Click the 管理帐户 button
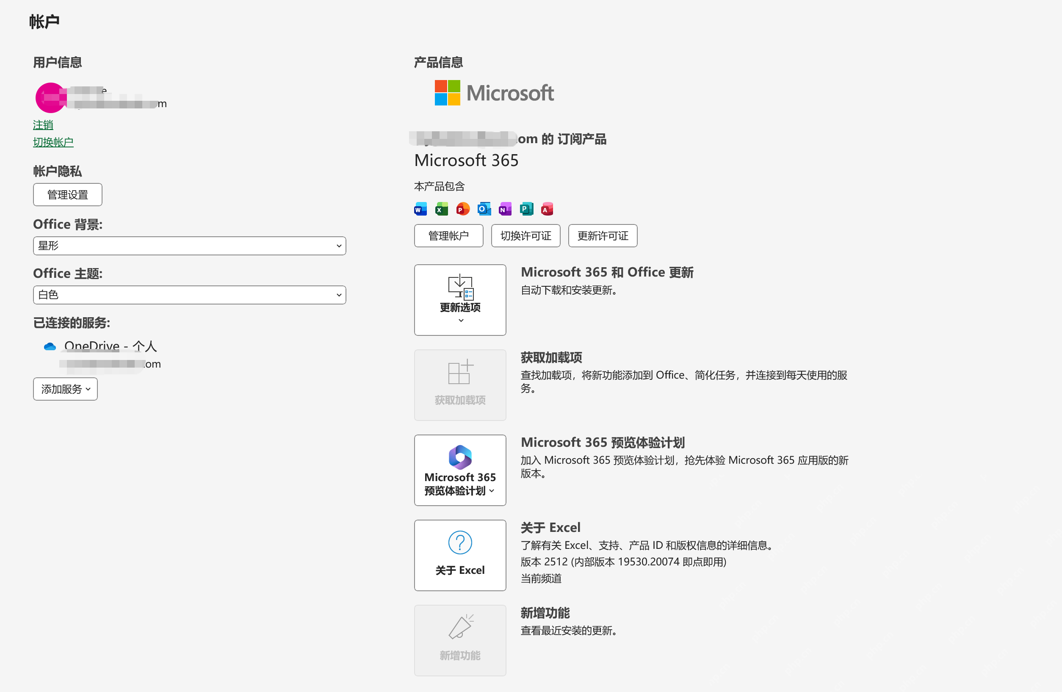The image size is (1062, 692). [448, 235]
